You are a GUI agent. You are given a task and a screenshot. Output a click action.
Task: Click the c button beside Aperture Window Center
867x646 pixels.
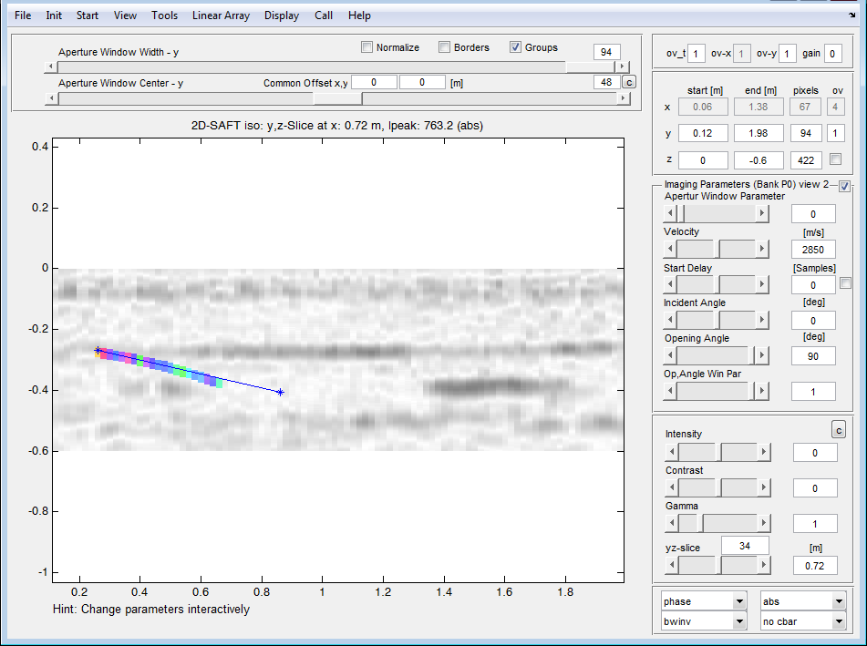(x=629, y=82)
